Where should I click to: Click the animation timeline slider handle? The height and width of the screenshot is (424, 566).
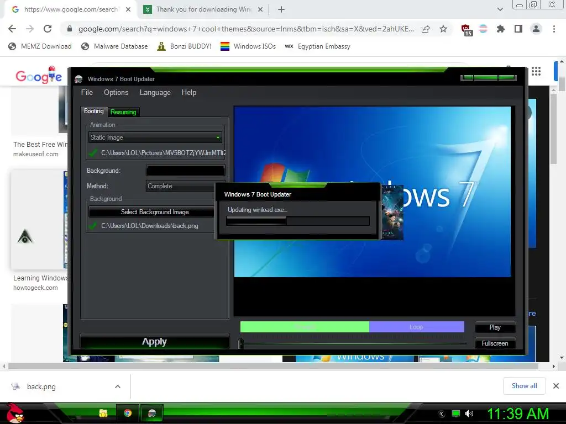pos(241,343)
